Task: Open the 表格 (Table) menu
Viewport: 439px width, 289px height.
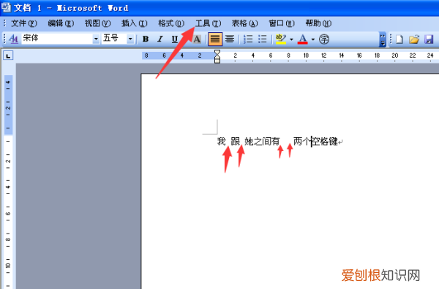Action: point(244,23)
